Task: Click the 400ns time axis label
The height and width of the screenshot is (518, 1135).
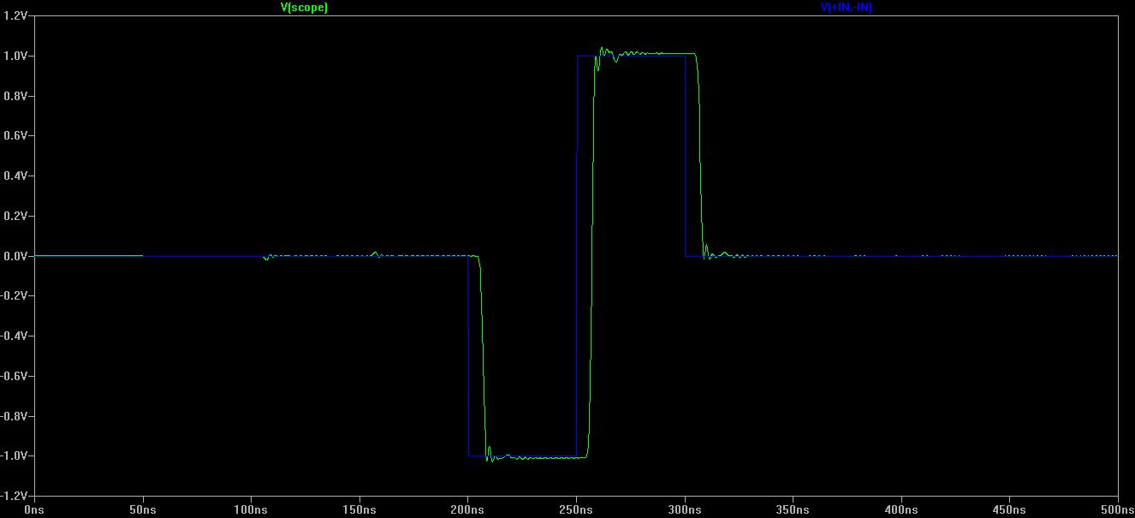Action: click(x=901, y=509)
